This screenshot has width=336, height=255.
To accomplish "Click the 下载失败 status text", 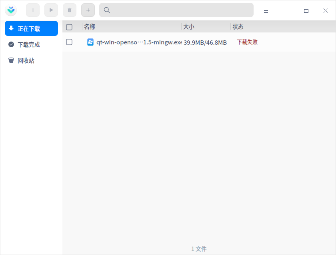I will click(247, 42).
